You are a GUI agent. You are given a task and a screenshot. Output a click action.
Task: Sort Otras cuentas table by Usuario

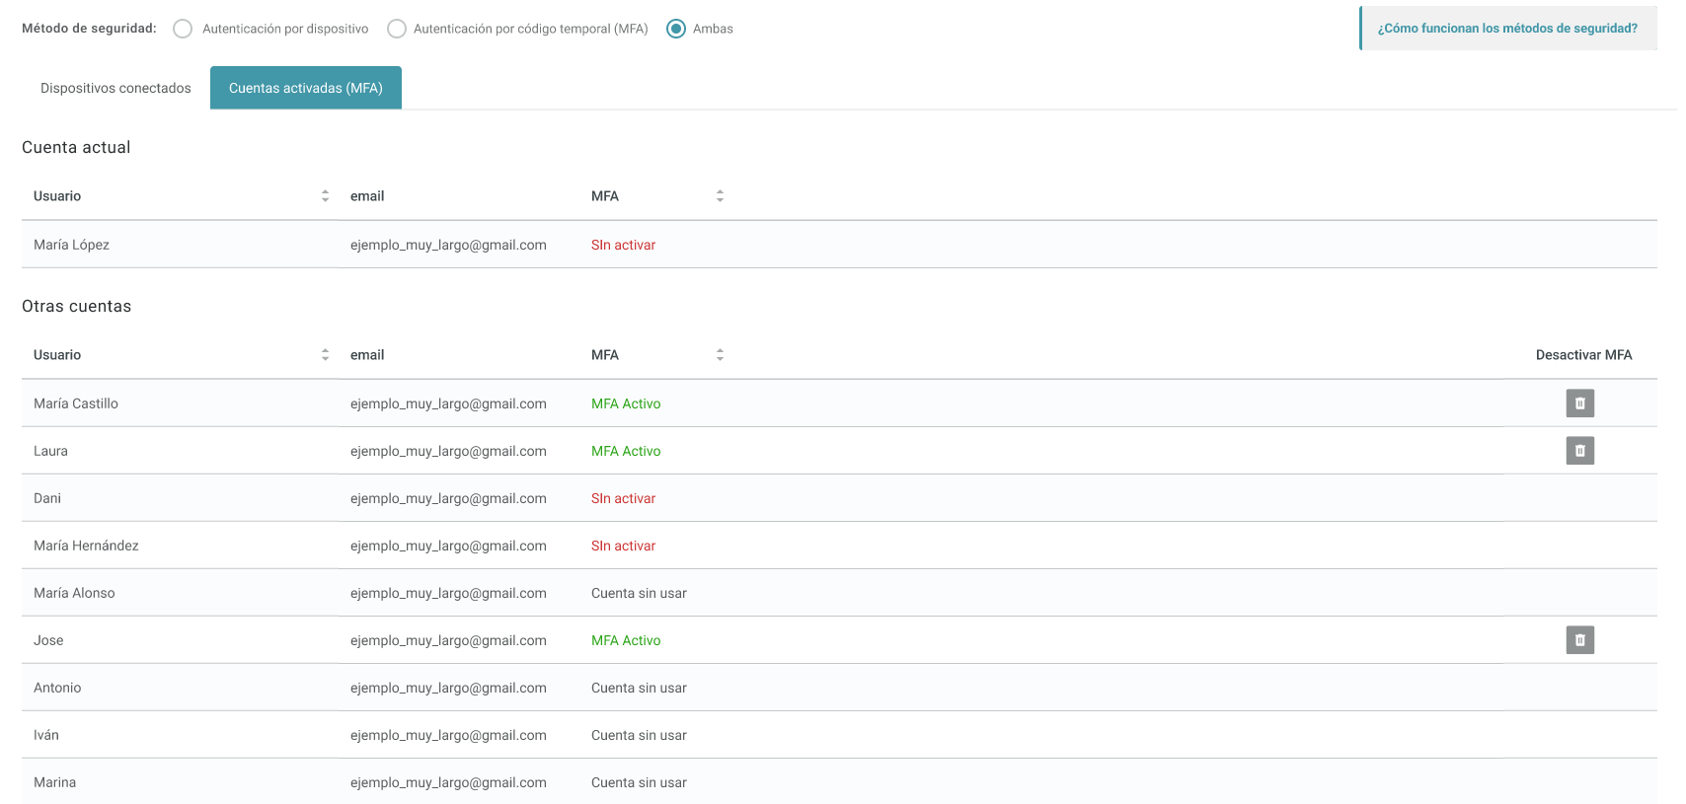click(x=325, y=355)
